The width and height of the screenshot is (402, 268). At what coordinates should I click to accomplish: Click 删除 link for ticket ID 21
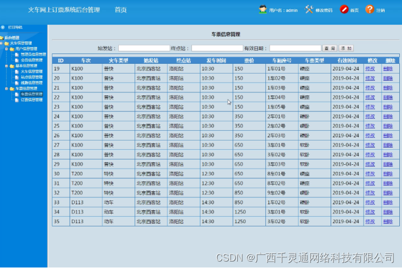coord(388,88)
